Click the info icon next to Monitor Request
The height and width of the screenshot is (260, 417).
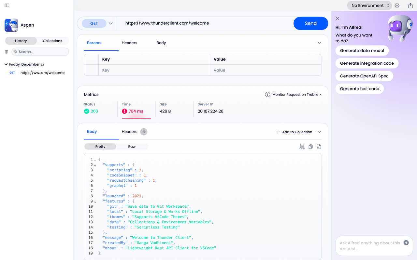coord(267,95)
